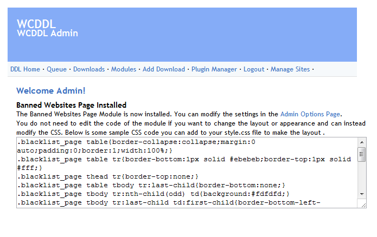377x237 pixels.
Task: Place cursor on the thead tr CSS line
Action: point(108,177)
